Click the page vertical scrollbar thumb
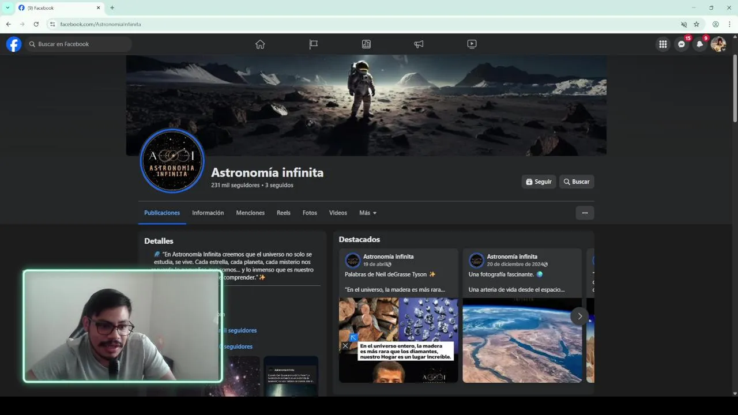Viewport: 738px width, 415px height. click(x=735, y=88)
